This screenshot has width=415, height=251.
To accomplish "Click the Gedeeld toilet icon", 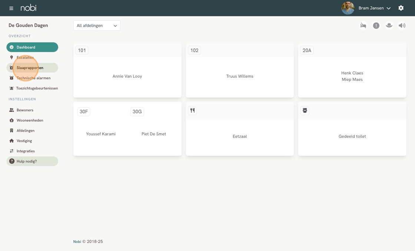I will (x=305, y=110).
